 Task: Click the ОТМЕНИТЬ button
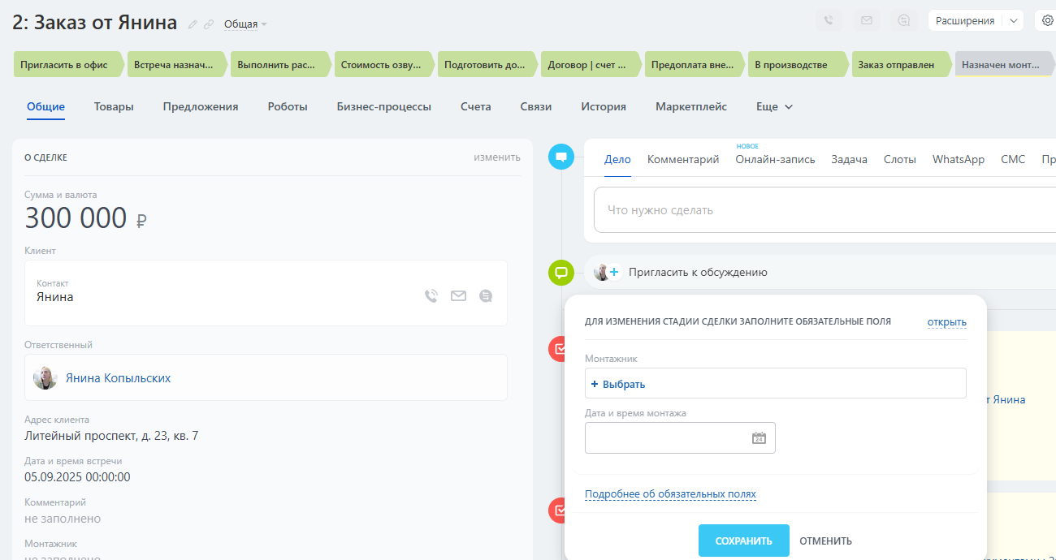tap(825, 541)
